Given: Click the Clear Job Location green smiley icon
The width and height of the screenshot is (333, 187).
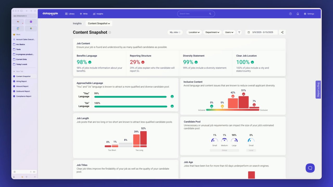Looking at the screenshot, I should click(x=252, y=62).
